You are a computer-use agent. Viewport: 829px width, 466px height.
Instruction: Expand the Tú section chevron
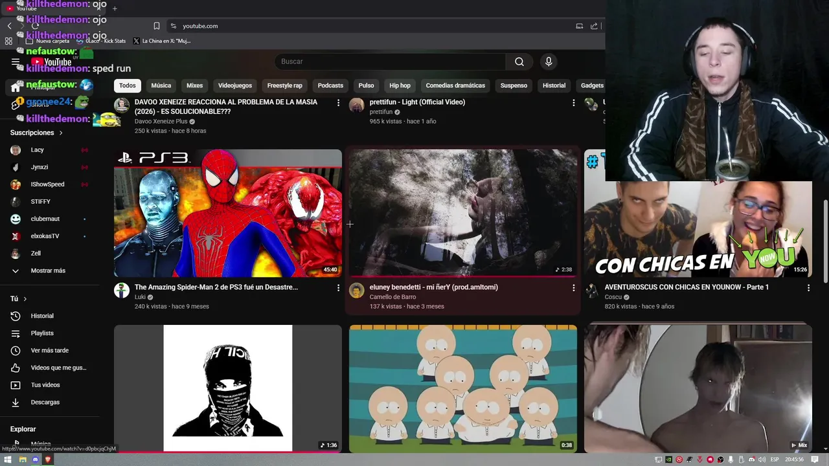click(25, 299)
